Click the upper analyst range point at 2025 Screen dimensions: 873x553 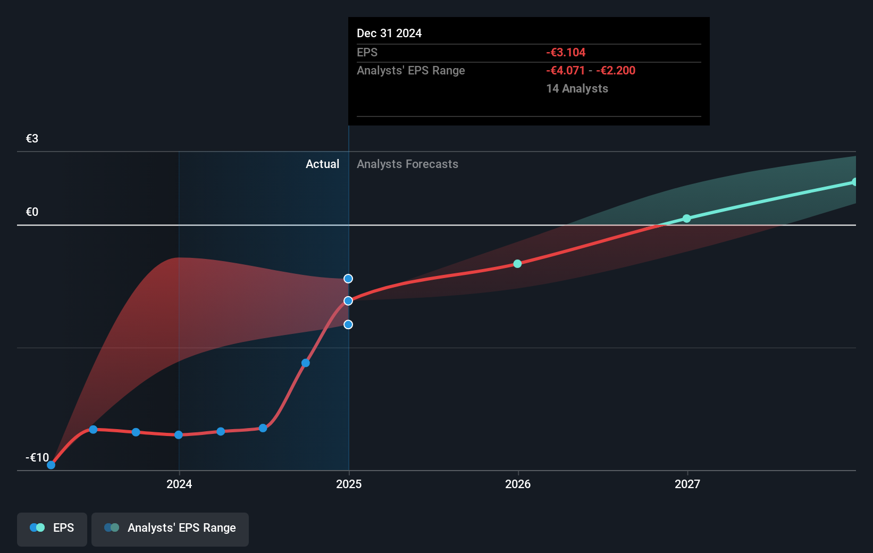(x=348, y=279)
